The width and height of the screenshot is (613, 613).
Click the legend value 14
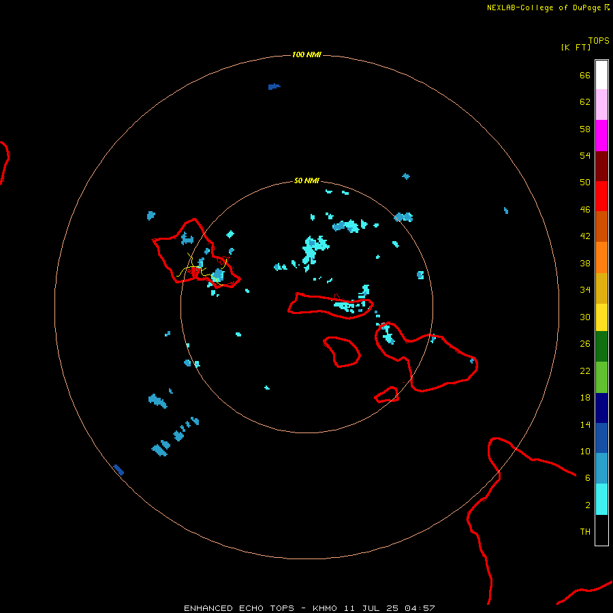[585, 424]
